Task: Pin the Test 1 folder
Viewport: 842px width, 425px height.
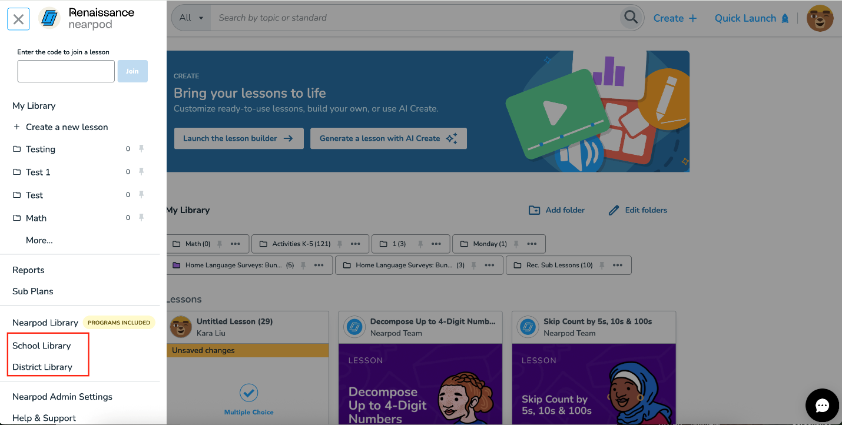Action: point(141,172)
